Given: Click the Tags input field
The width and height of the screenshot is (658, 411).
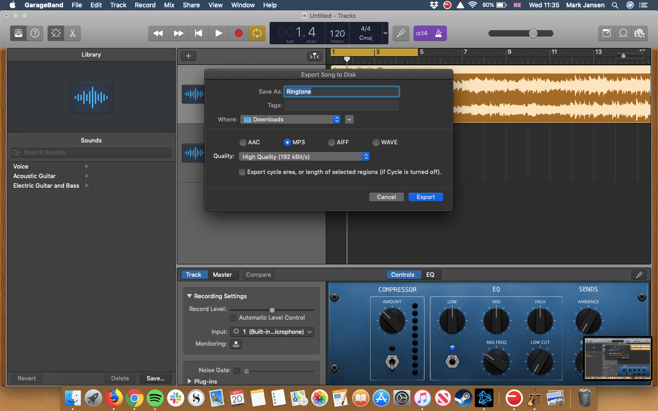Looking at the screenshot, I should [342, 105].
